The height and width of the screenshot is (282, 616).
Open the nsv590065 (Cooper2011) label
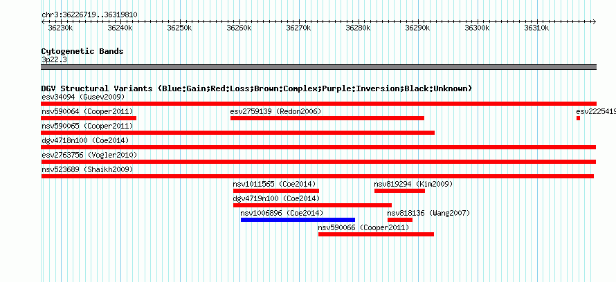click(x=87, y=126)
